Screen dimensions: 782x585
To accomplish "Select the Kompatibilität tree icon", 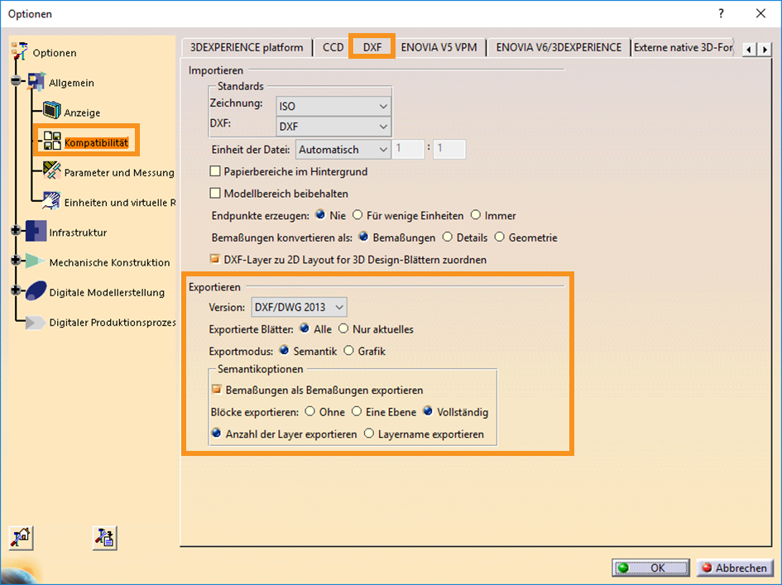I will (51, 141).
